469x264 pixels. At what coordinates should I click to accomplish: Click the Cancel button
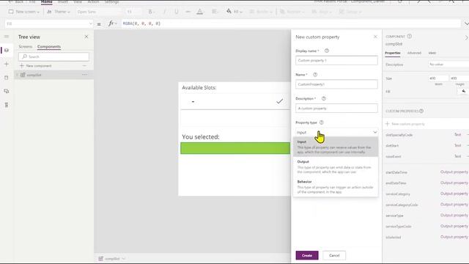[x=334, y=255]
